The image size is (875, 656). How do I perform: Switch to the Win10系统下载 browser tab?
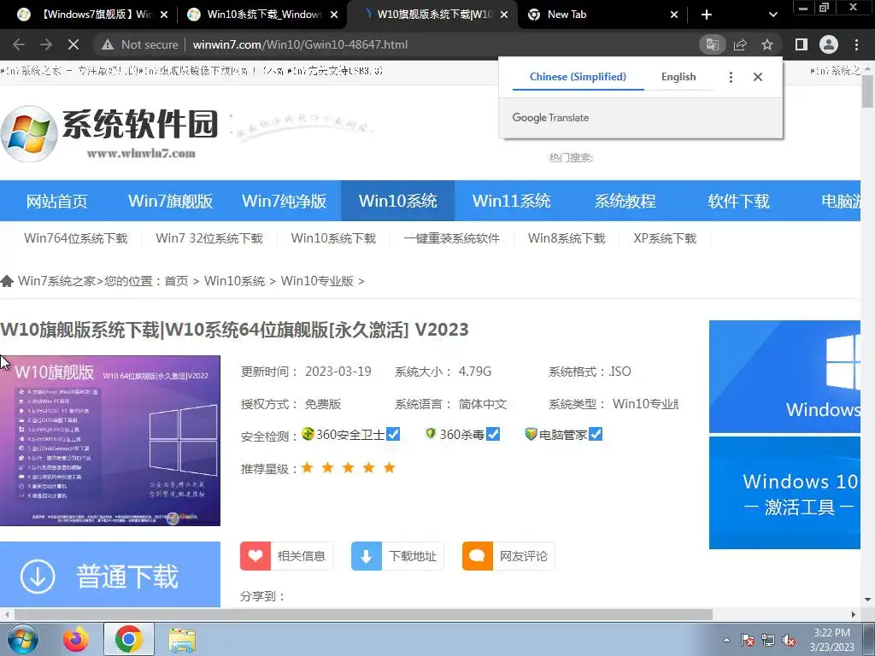262,15
